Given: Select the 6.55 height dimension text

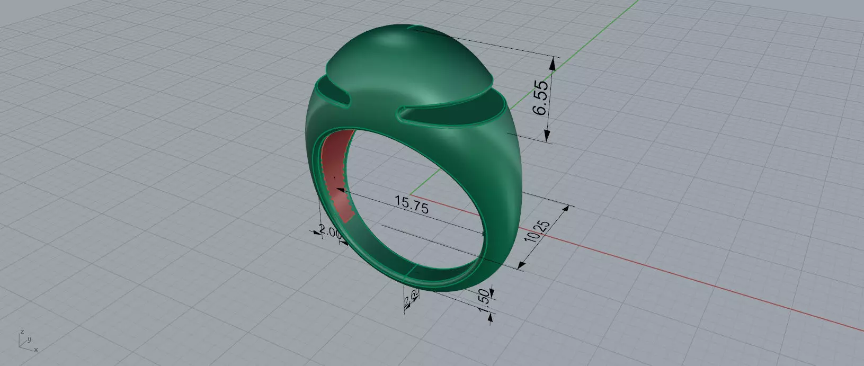Looking at the screenshot, I should (540, 98).
